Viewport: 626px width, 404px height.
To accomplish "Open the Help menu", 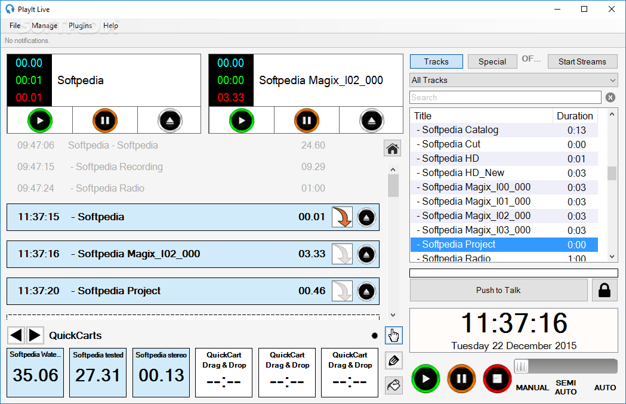I will pos(110,26).
